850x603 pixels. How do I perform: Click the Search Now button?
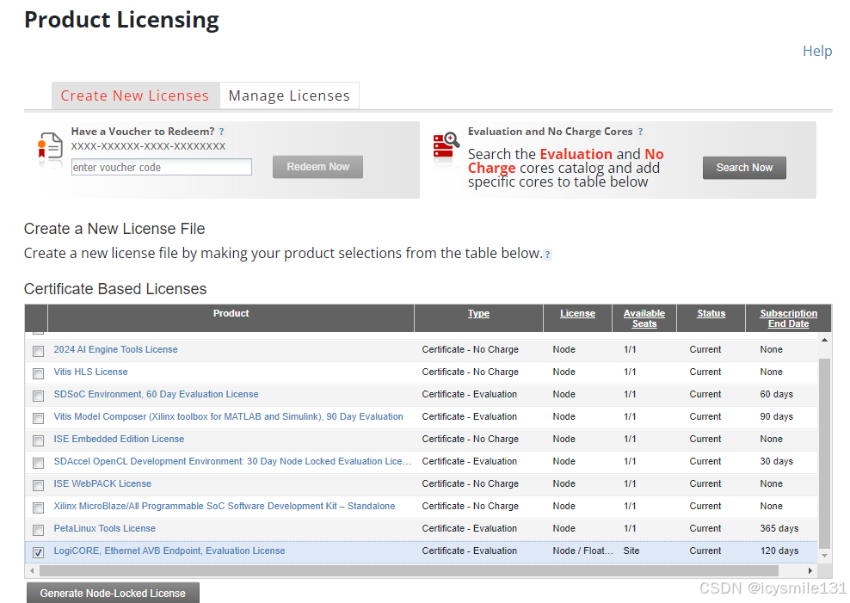[744, 168]
